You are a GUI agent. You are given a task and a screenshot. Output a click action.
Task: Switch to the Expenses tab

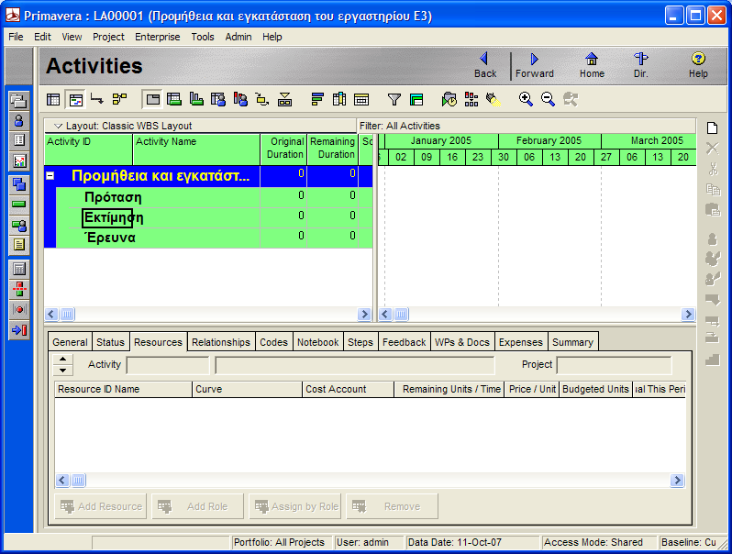(x=520, y=342)
